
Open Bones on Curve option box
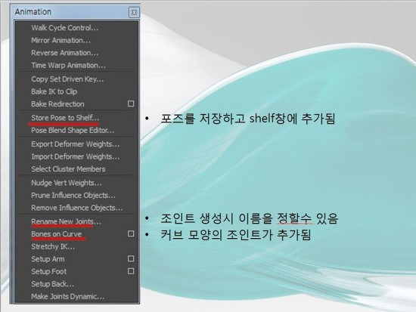point(131,233)
